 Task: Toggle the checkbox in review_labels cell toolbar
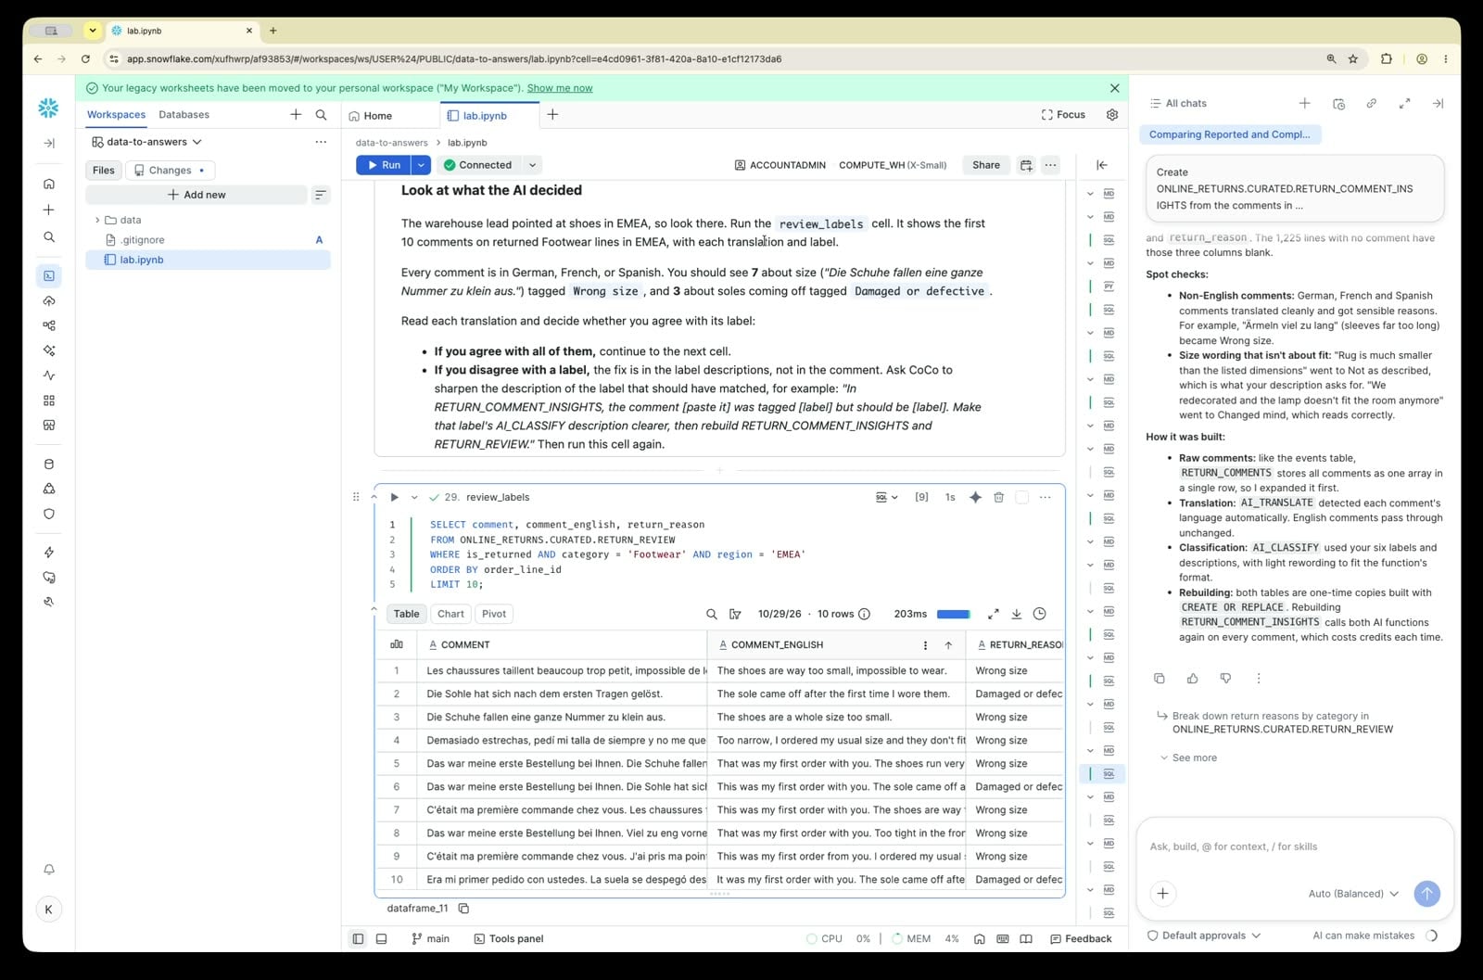coord(1021,497)
